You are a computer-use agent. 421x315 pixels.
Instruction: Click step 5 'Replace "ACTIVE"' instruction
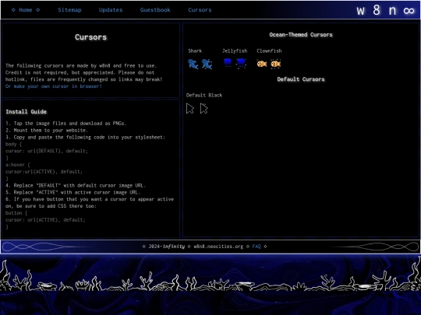tap(73, 192)
